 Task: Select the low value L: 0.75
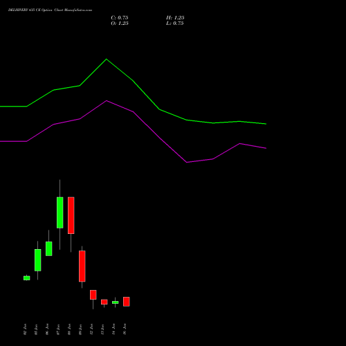point(175,24)
